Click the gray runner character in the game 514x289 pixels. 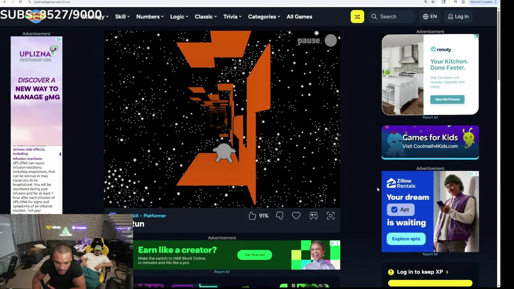(224, 153)
